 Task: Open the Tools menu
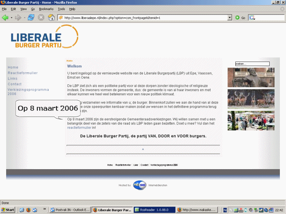point(61,9)
